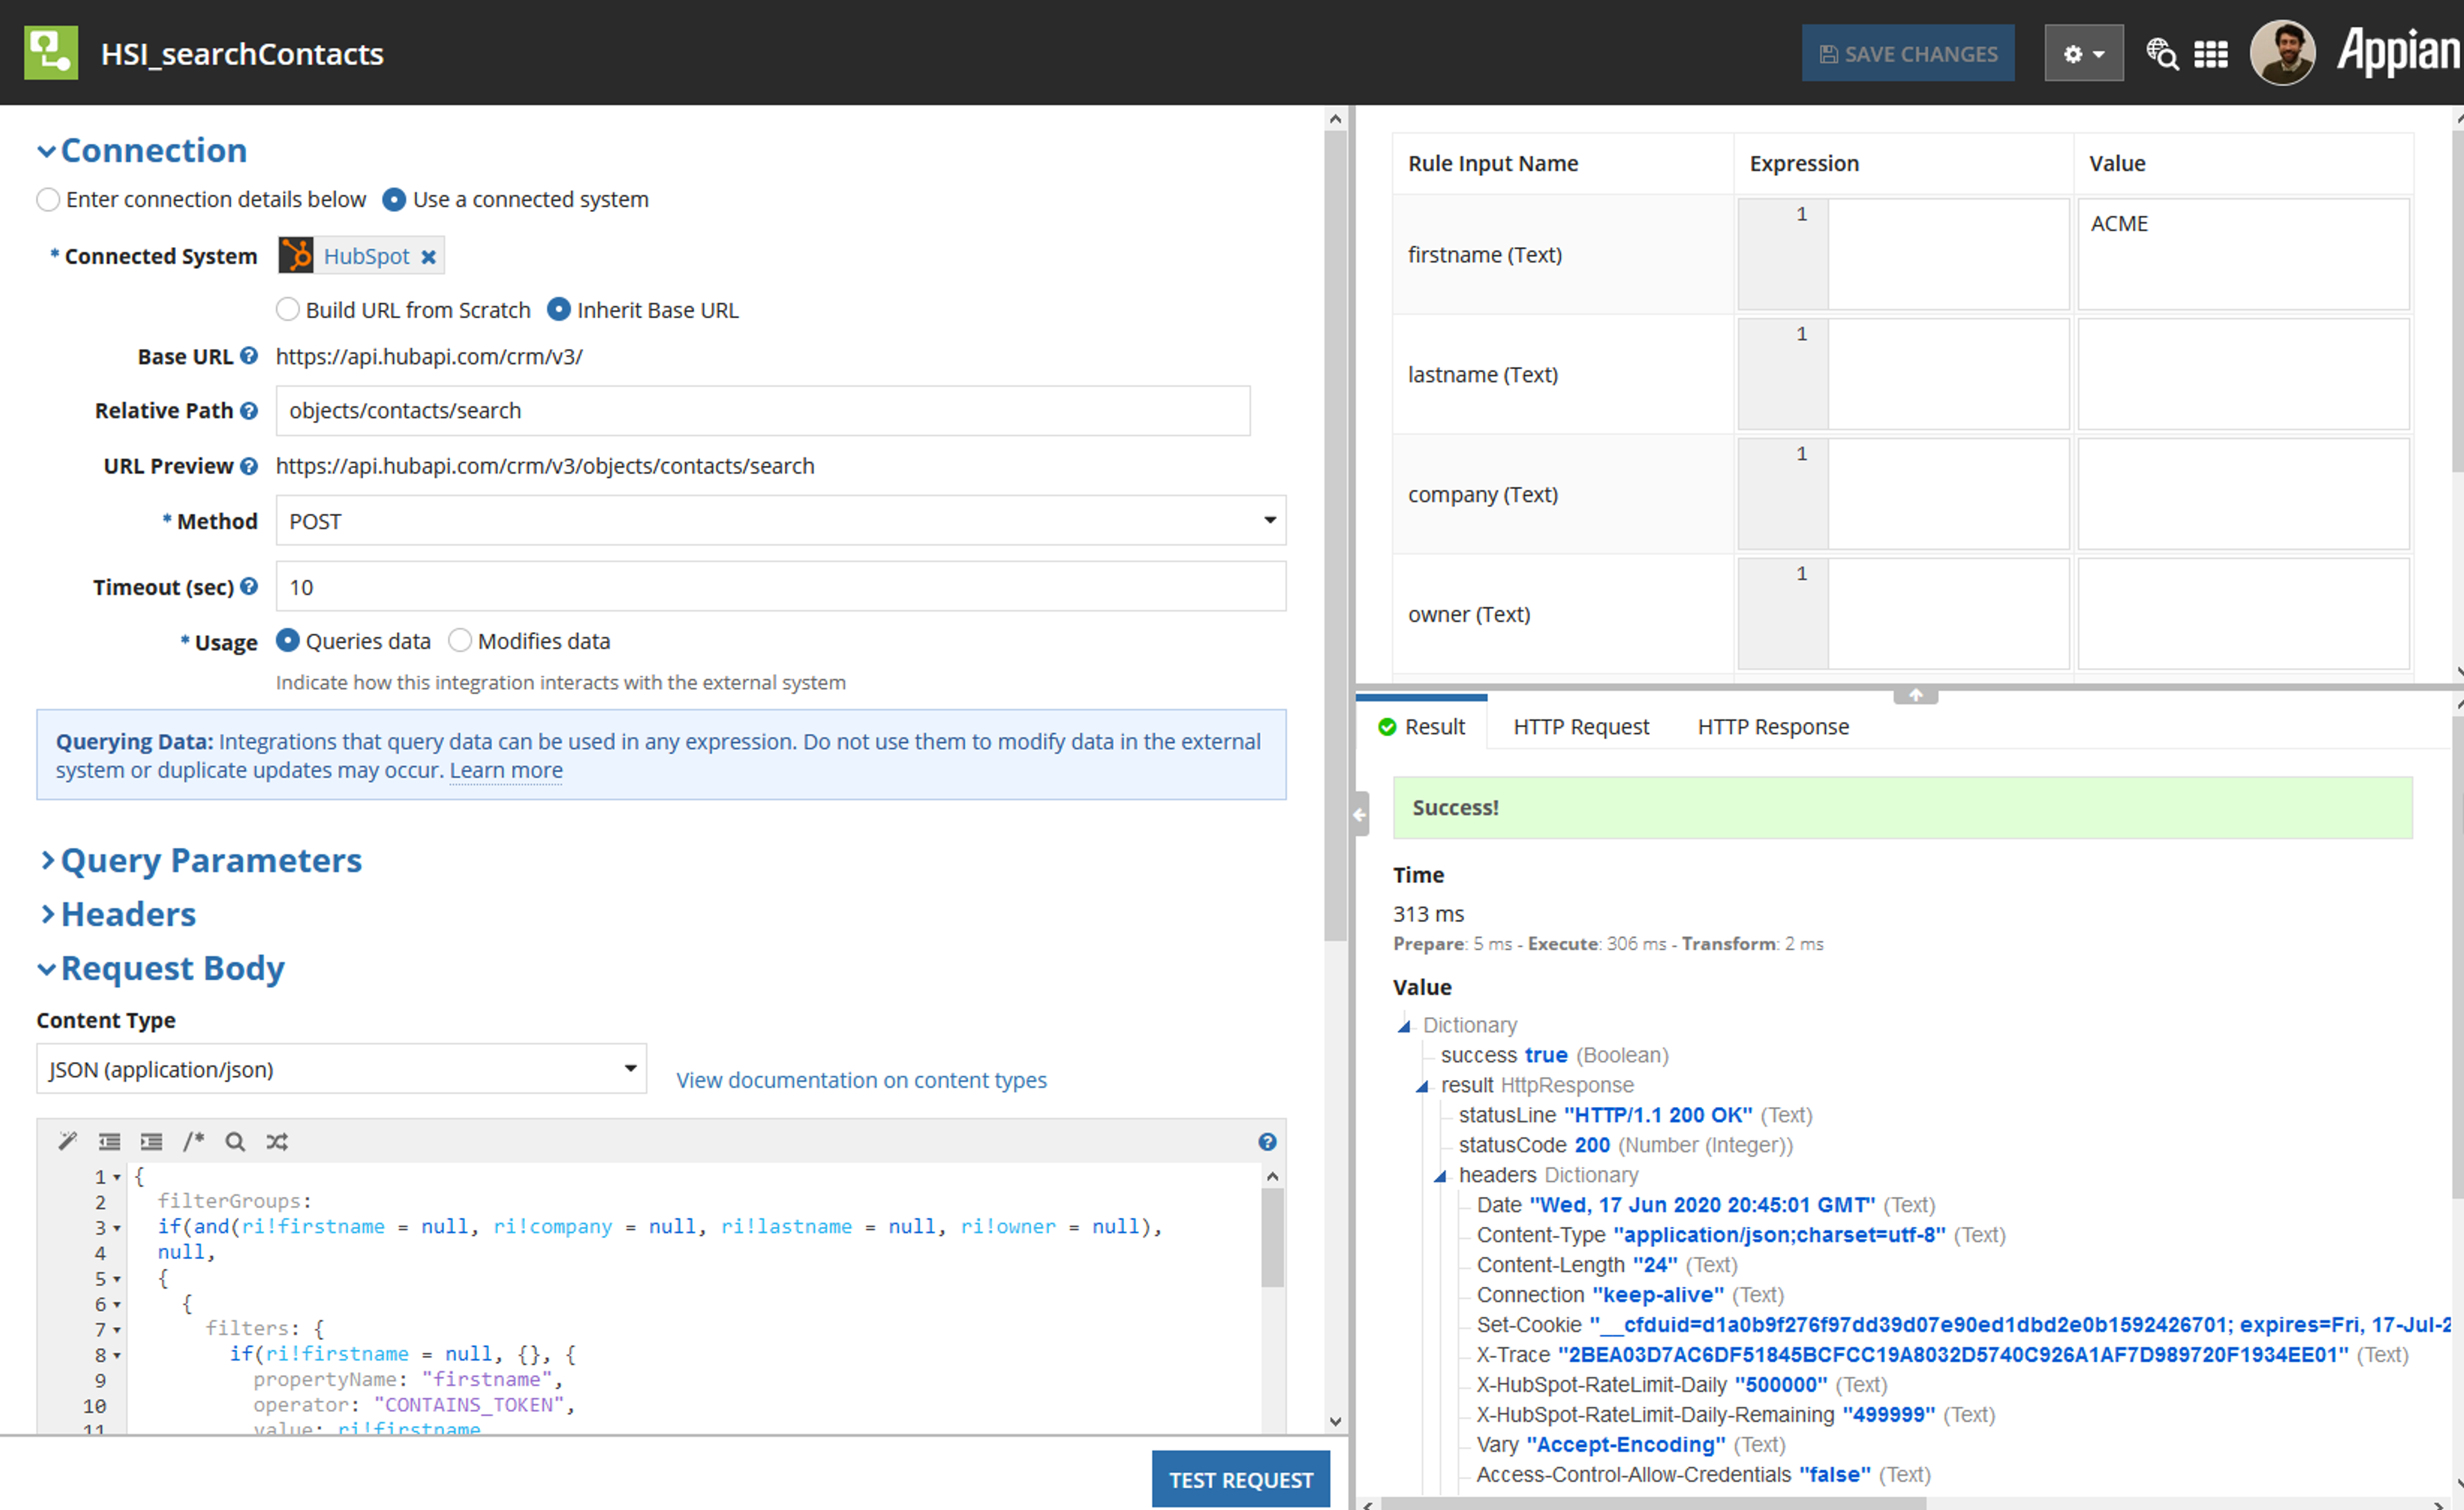Image resolution: width=2464 pixels, height=1510 pixels.
Task: Open the settings gear menu
Action: (2083, 54)
